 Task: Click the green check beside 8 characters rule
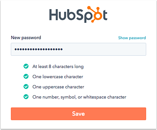click(x=26, y=66)
